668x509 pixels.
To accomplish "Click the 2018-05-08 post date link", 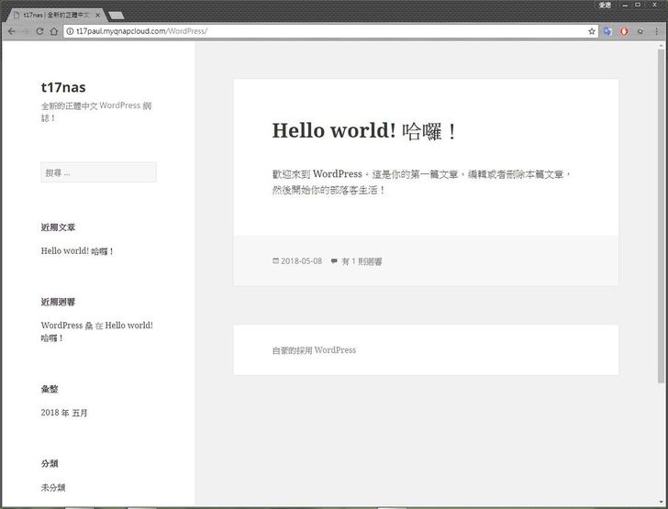I will [301, 261].
